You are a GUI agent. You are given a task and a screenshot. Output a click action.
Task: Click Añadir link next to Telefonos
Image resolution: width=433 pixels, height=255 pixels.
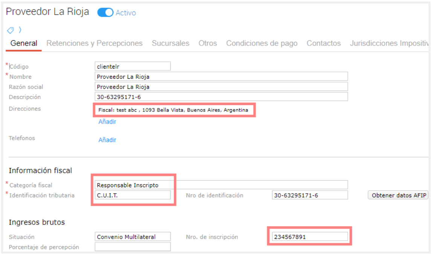(x=107, y=140)
